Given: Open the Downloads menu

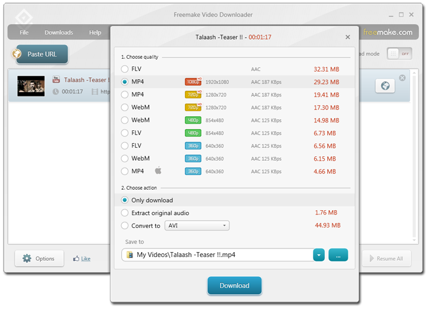Looking at the screenshot, I should pos(59,32).
